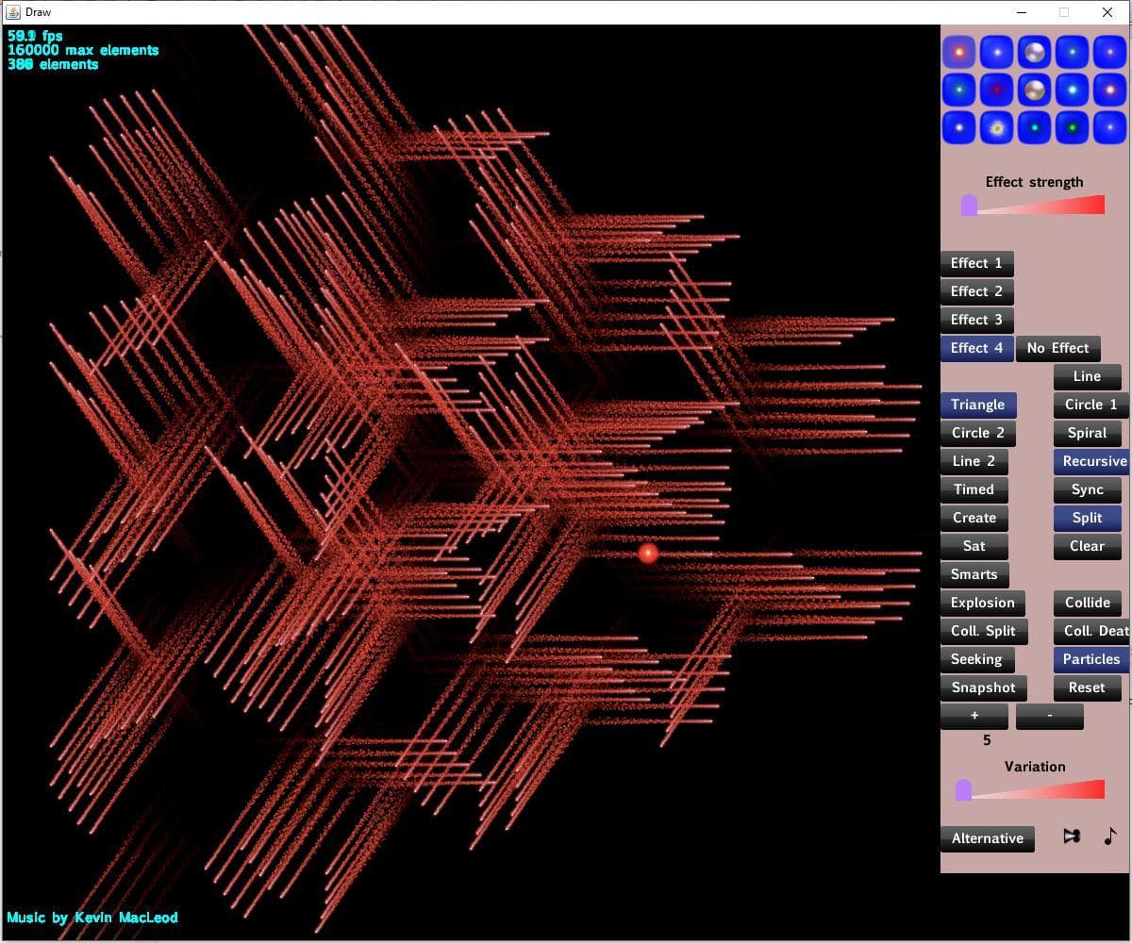The height and width of the screenshot is (943, 1132).
Task: Disable the Particles option
Action: pyautogui.click(x=1090, y=659)
